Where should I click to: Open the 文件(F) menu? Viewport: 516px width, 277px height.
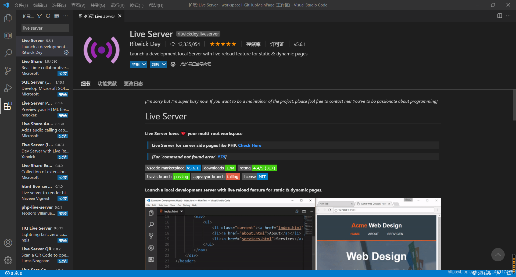tap(21, 5)
